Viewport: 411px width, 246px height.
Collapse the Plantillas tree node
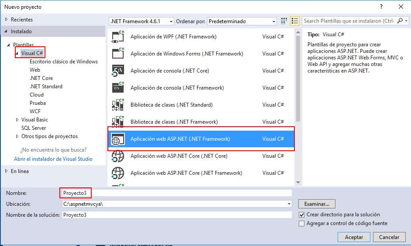pyautogui.click(x=8, y=45)
